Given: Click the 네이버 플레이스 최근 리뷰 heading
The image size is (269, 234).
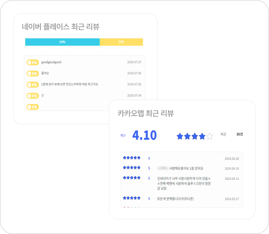Looking at the screenshot, I should (x=60, y=27).
